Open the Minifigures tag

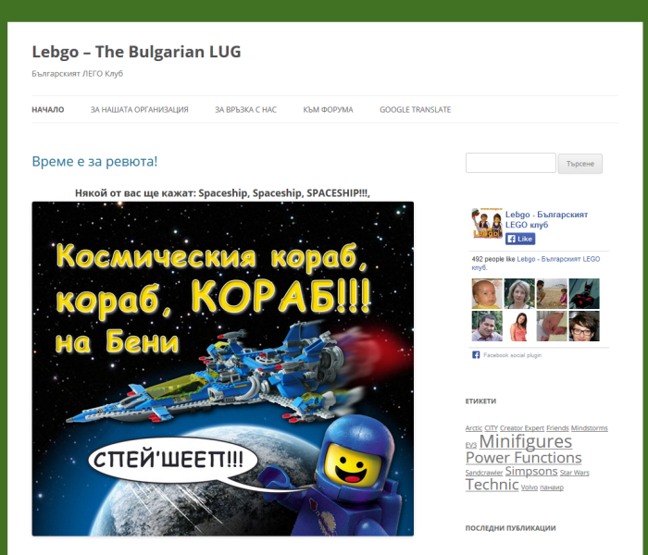tap(526, 441)
